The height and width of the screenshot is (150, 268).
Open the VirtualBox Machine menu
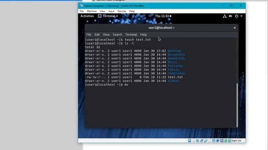point(92,11)
